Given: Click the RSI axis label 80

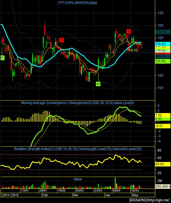Looking at the screenshot, I should point(159,150).
